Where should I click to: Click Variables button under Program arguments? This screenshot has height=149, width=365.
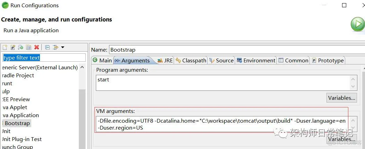click(342, 98)
